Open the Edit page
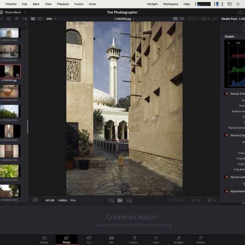 click(x=111, y=240)
